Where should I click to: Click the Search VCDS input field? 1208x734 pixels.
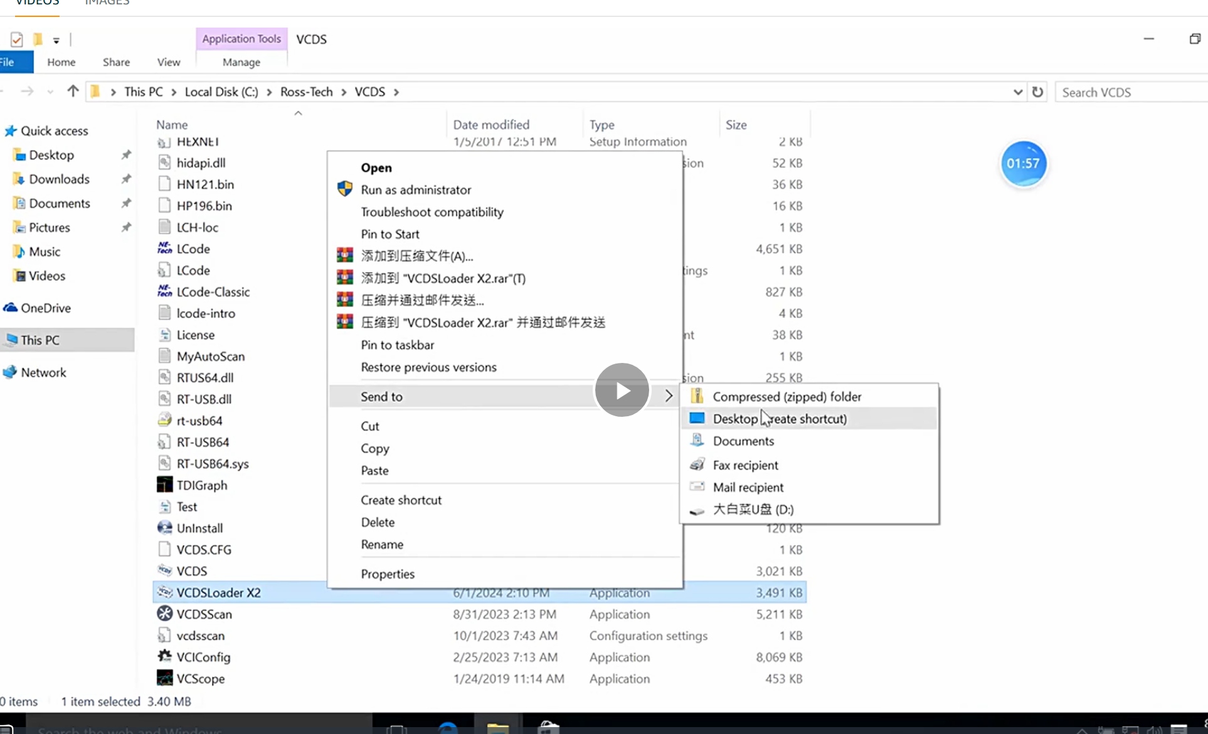pyautogui.click(x=1131, y=92)
